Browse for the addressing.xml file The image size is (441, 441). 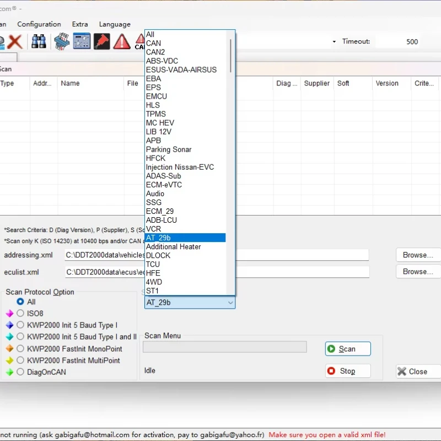(418, 255)
